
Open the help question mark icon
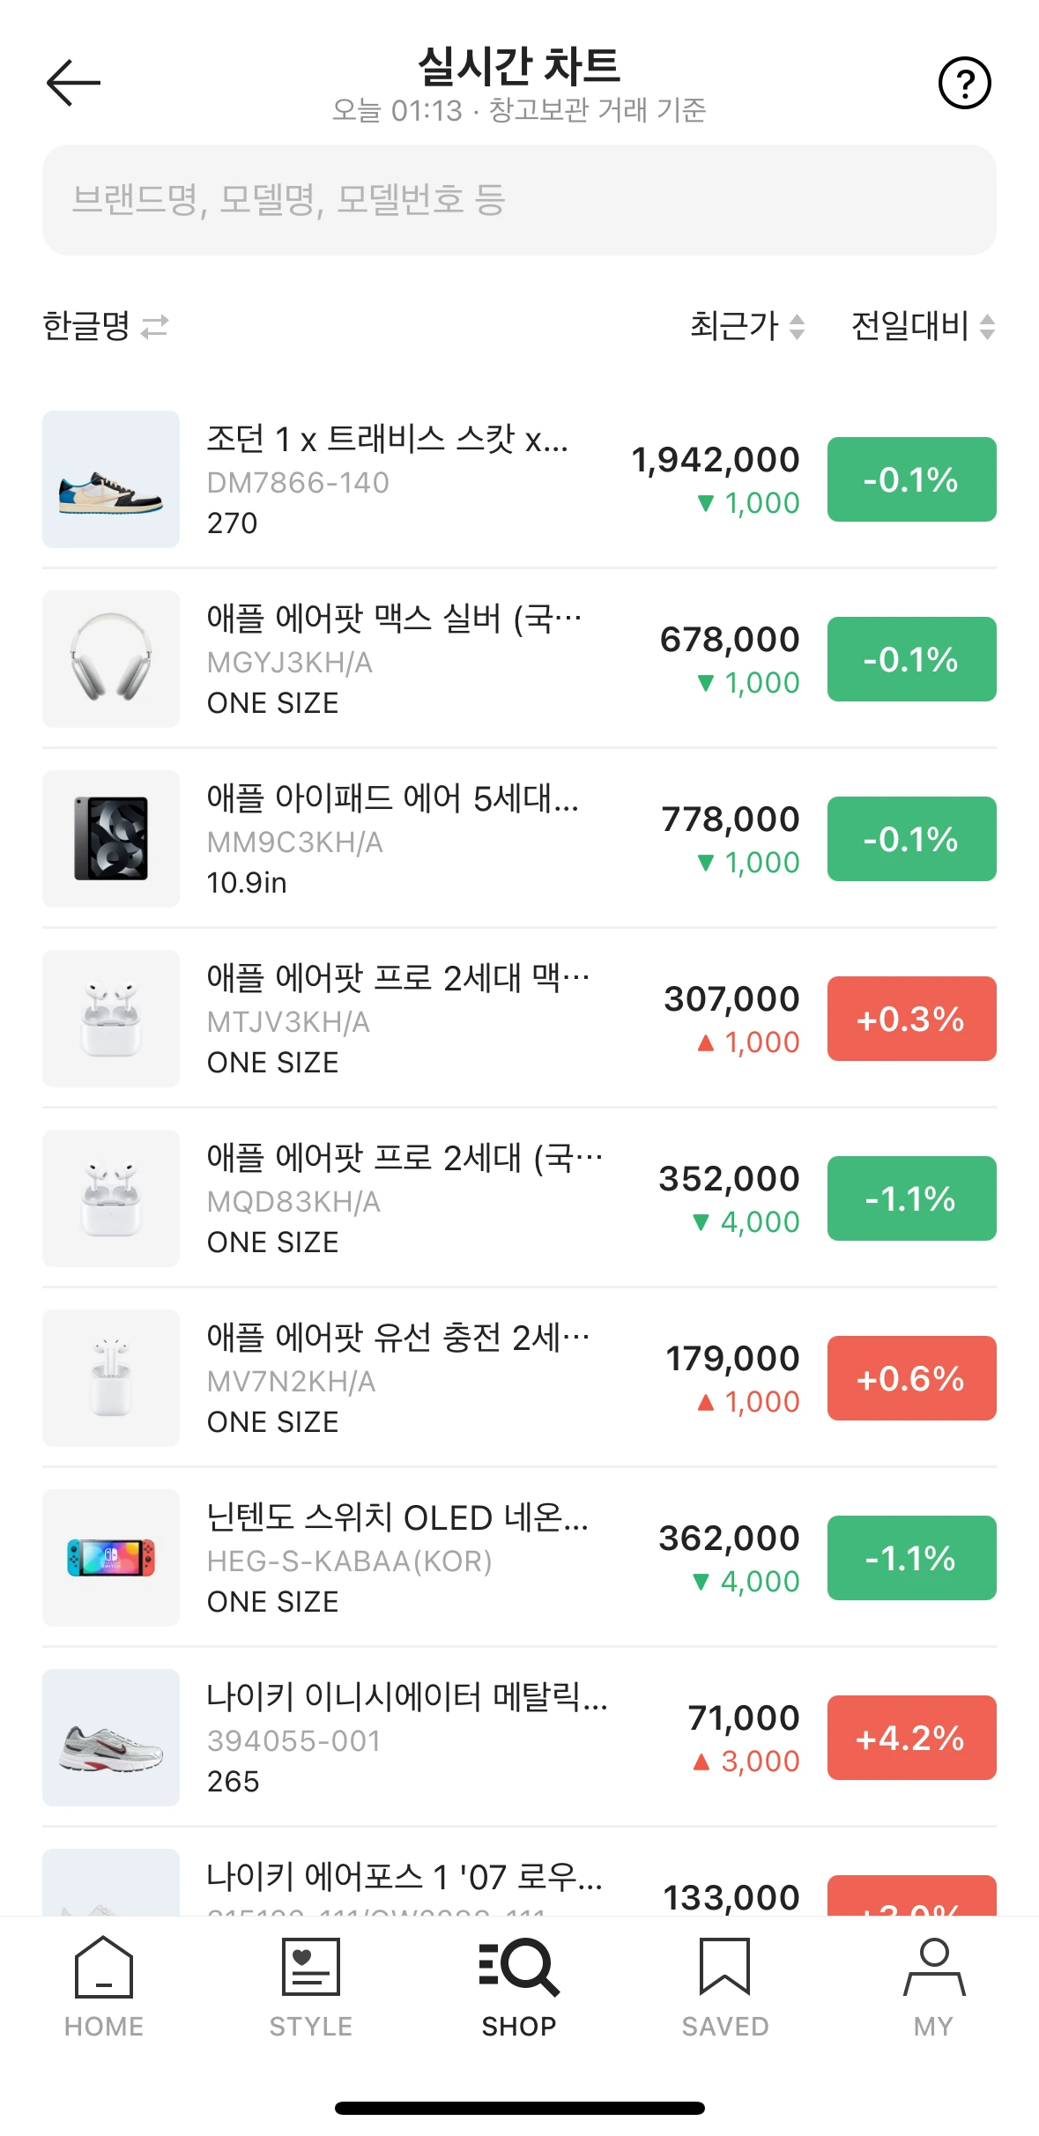[x=965, y=83]
